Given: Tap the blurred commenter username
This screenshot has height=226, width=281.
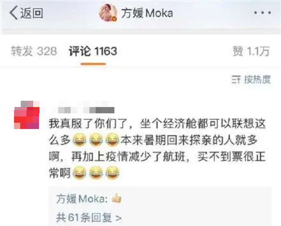Looking at the screenshot, I should pos(83,109).
